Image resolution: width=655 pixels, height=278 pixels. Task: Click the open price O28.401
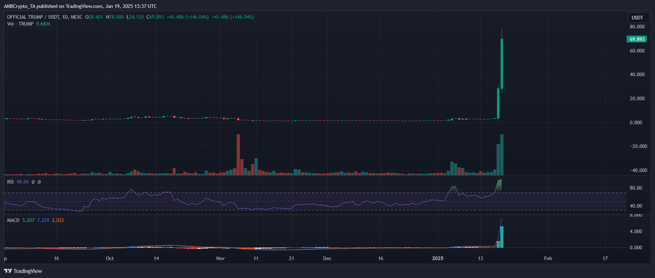[94, 17]
